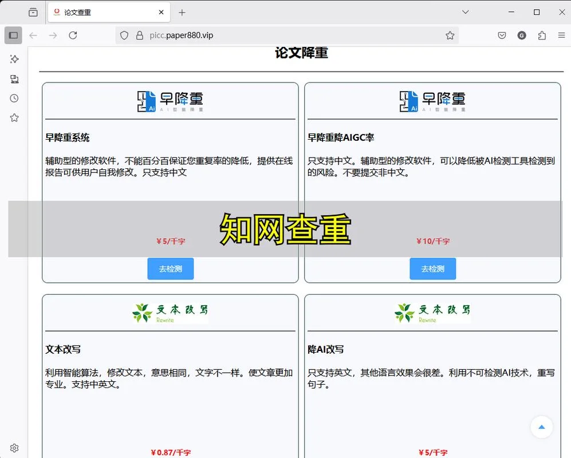This screenshot has width=571, height=458.
Task: Open Firefox View tab overview icon
Action: click(33, 13)
